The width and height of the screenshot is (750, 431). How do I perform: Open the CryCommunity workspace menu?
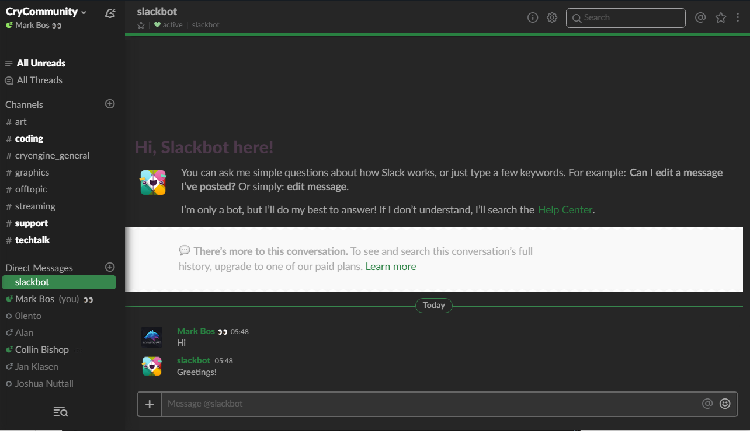(x=46, y=12)
